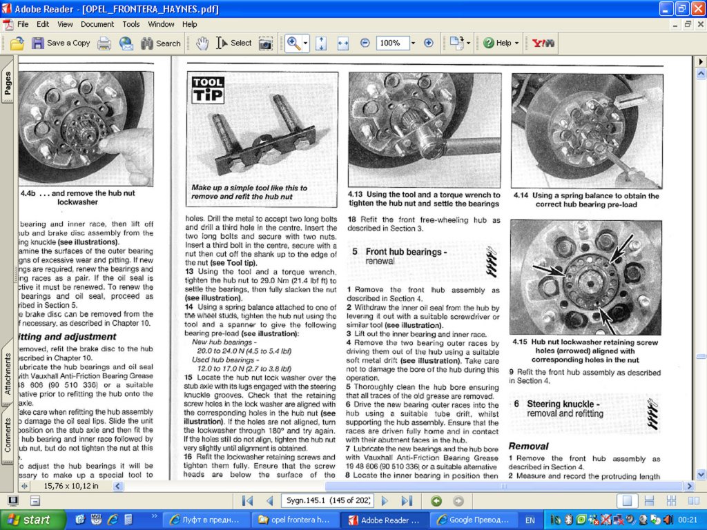Screen dimensions: 707x530
Task: Click the hub nut lockwasher photo 4.4b
Action: click(x=86, y=128)
